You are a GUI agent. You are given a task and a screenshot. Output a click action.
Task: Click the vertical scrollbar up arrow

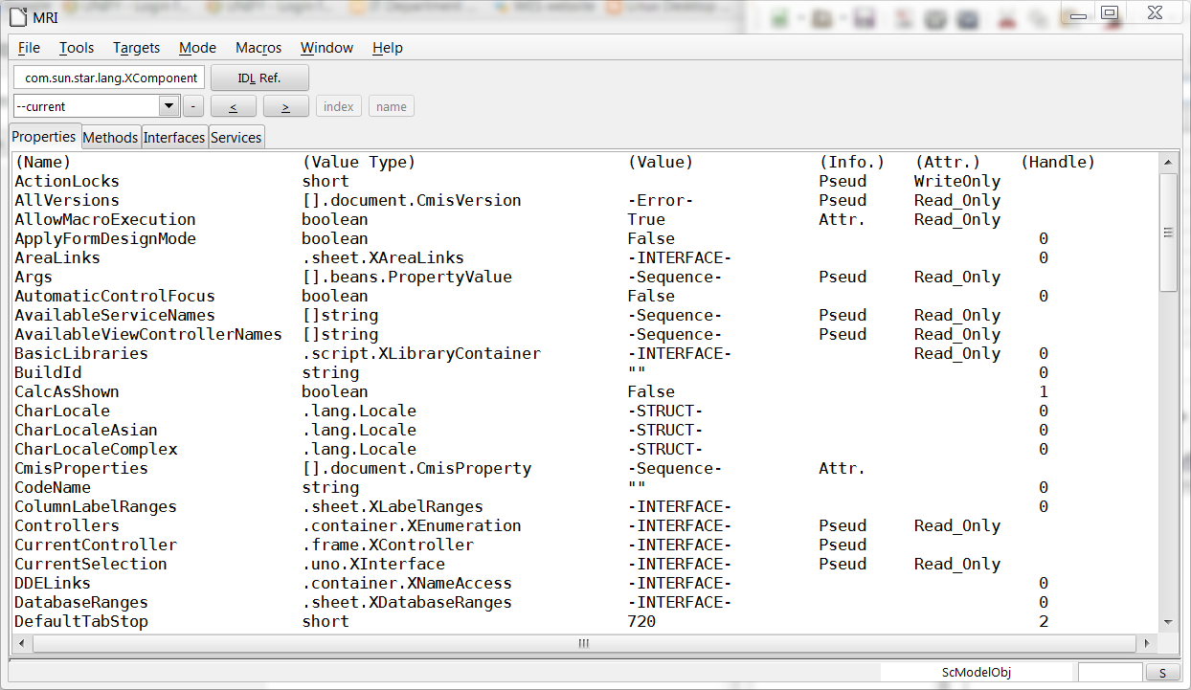1168,162
